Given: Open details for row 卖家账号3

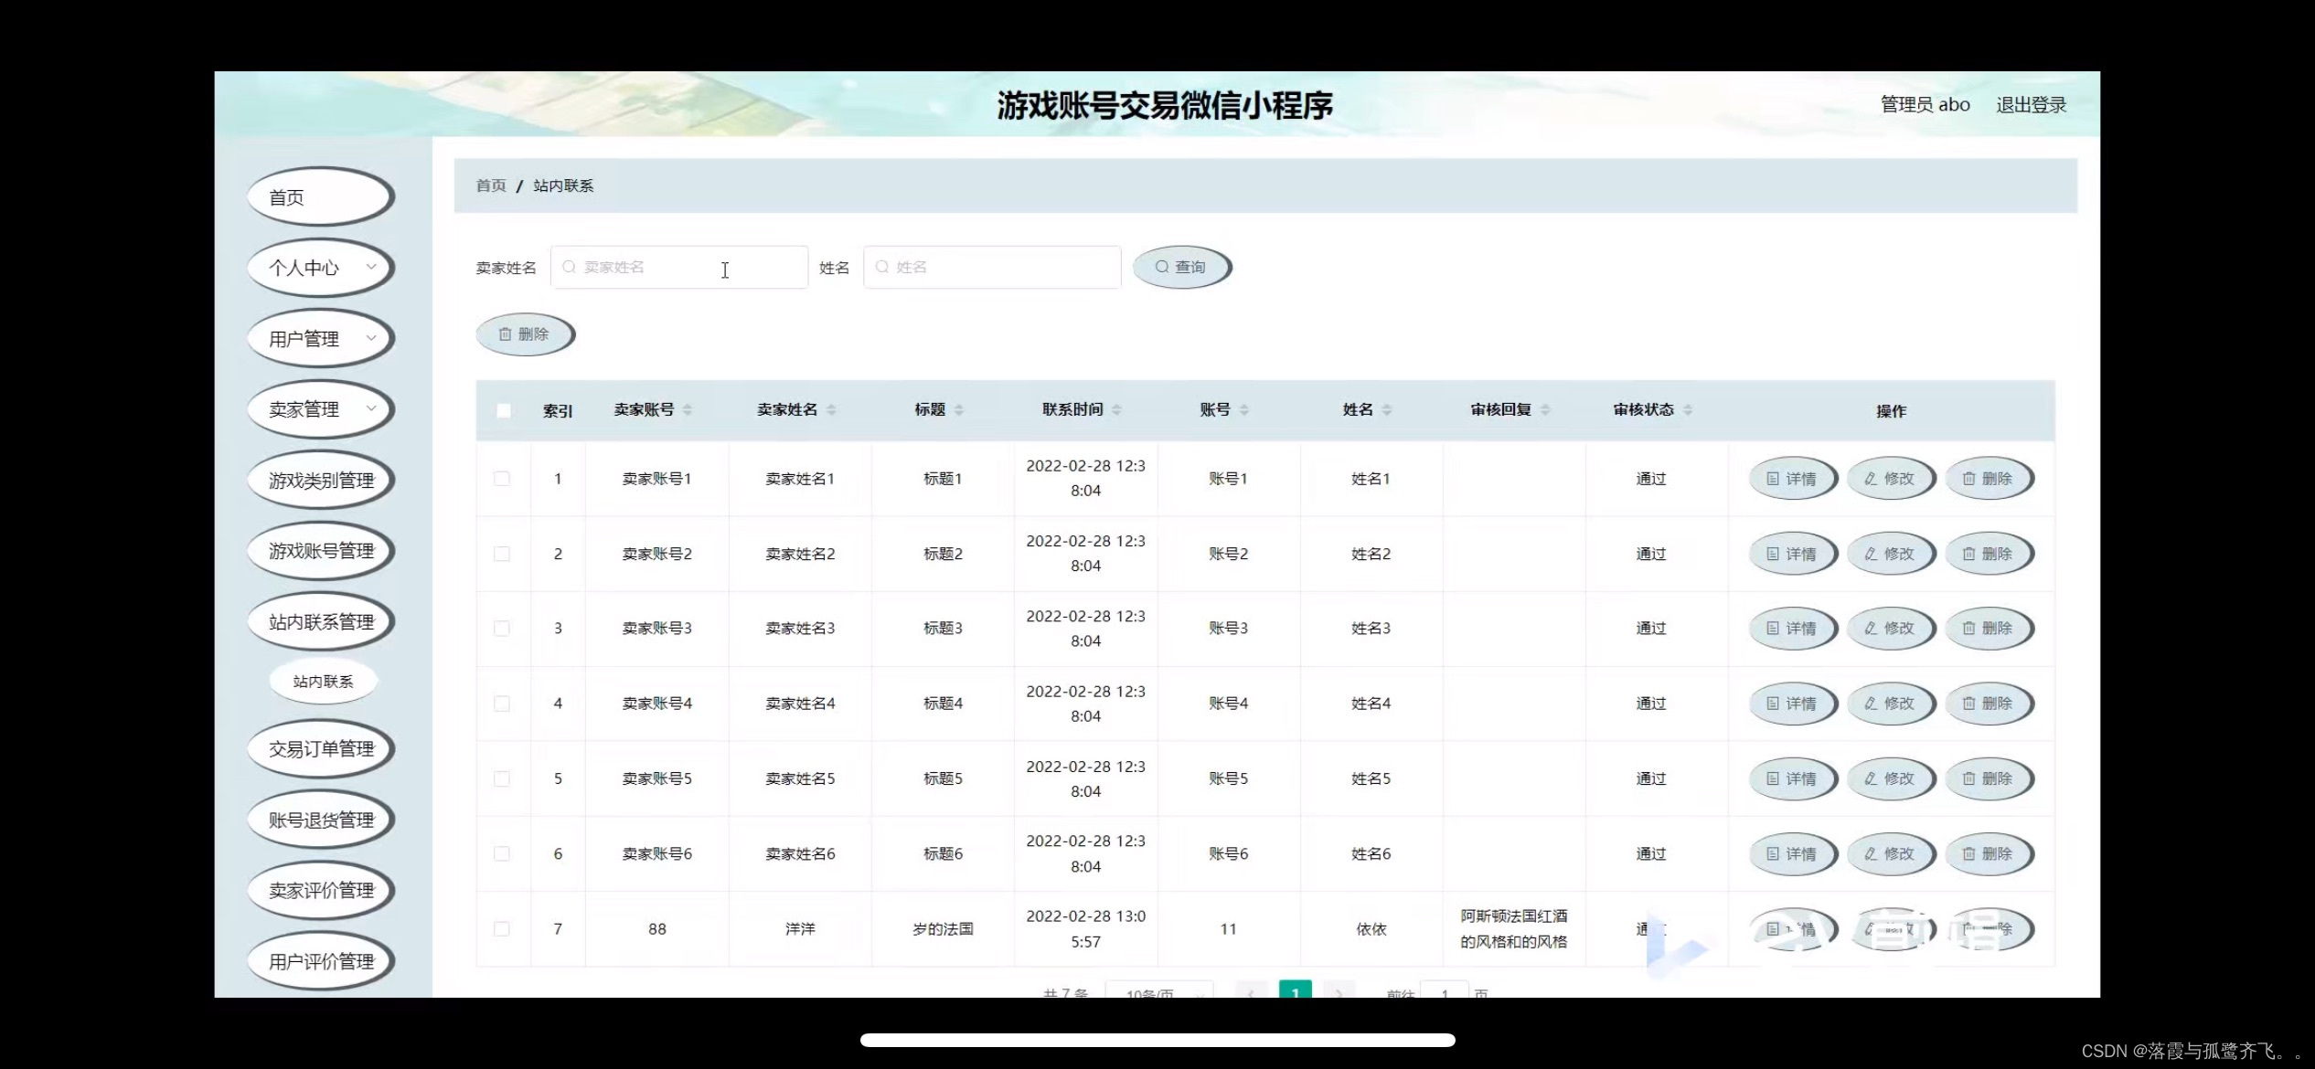Looking at the screenshot, I should click(x=1792, y=629).
